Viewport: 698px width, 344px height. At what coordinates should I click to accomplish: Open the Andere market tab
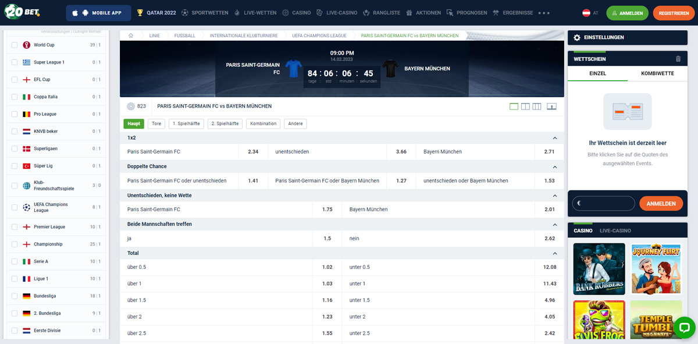tap(295, 123)
